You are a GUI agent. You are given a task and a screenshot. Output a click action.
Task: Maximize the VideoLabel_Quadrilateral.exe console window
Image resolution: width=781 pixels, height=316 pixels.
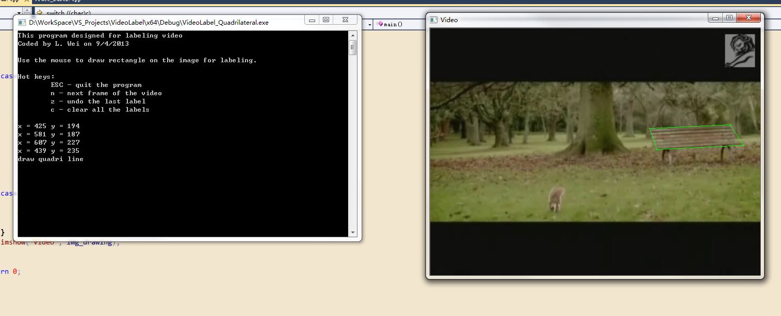tap(326, 20)
